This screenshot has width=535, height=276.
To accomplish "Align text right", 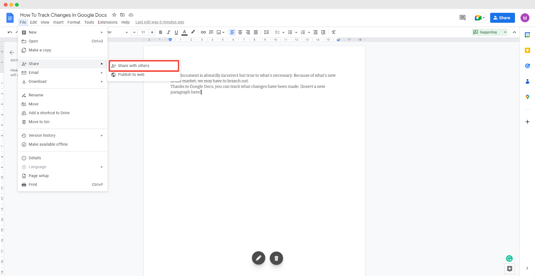I will coord(248,32).
